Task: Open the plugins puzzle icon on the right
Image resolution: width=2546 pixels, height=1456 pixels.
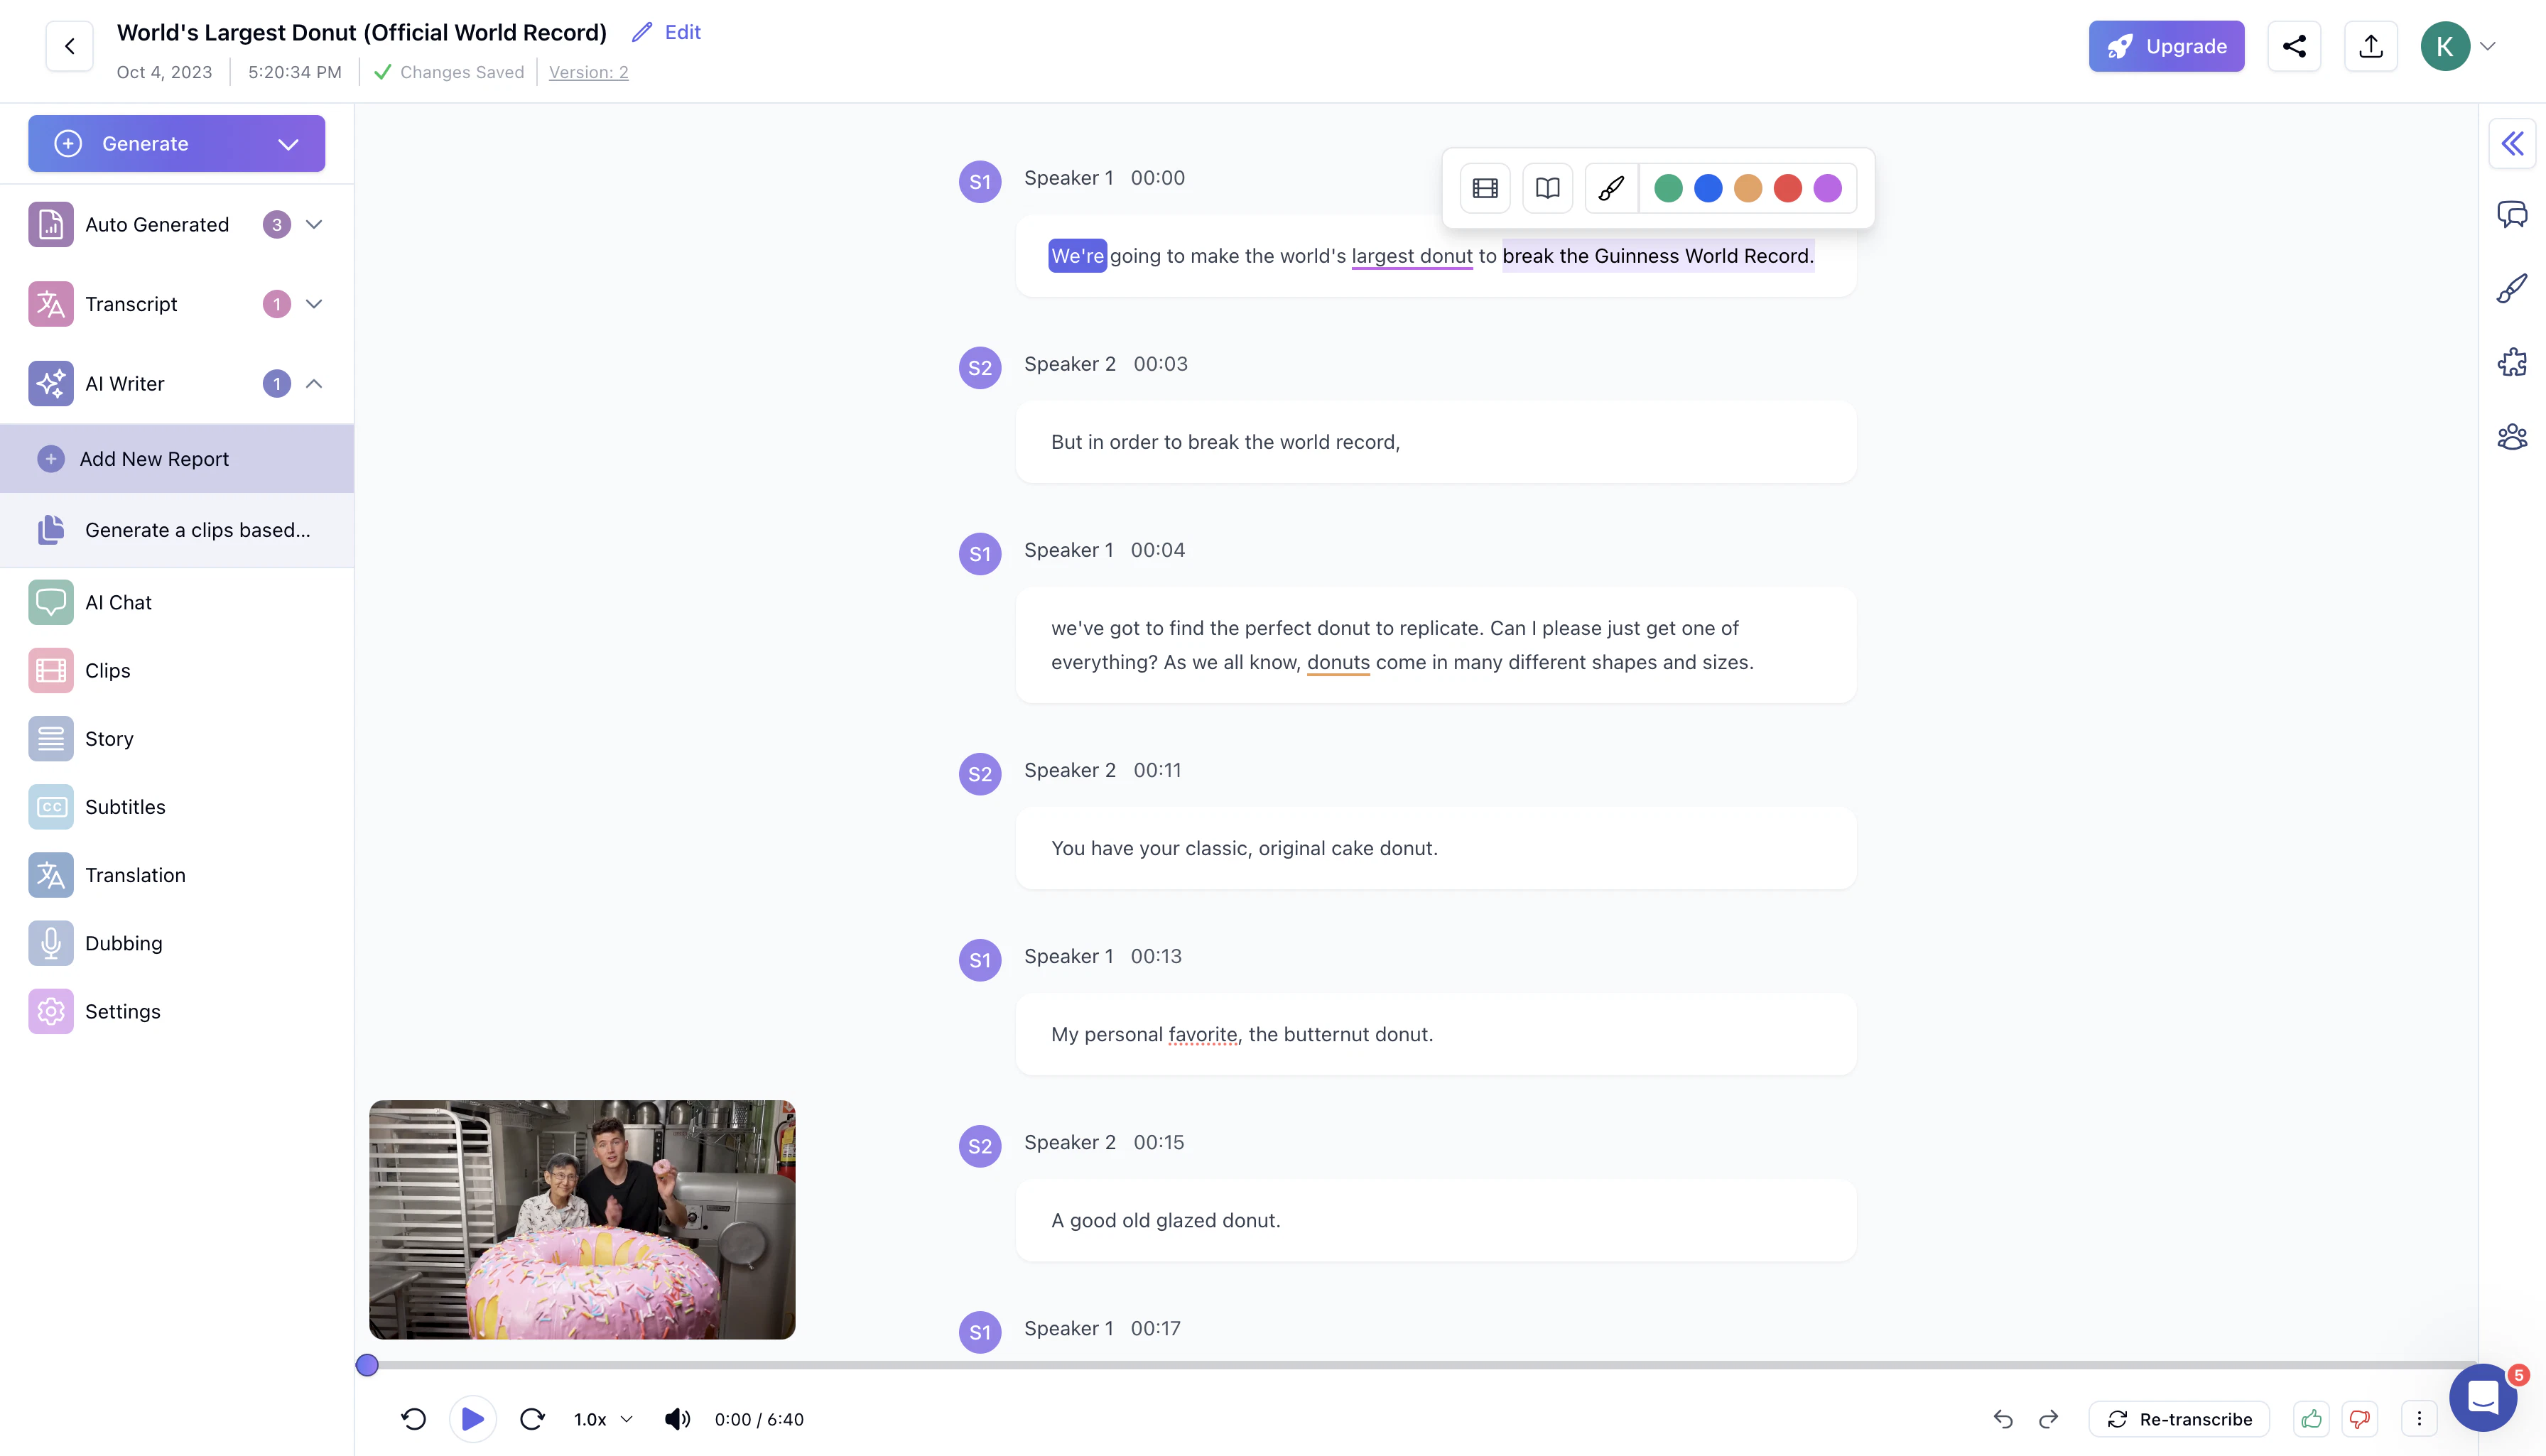Action: coord(2513,362)
